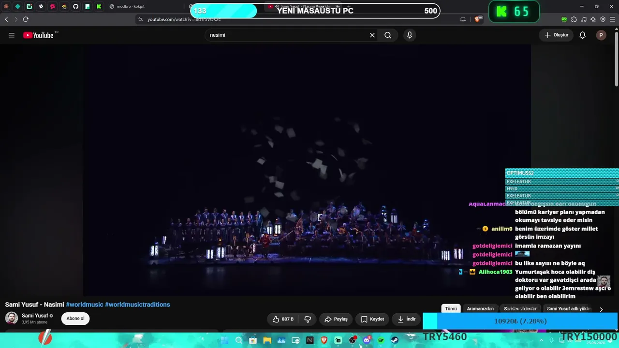Click the #worldmusic hashtag
Viewport: 619px width, 348px height.
click(85, 304)
